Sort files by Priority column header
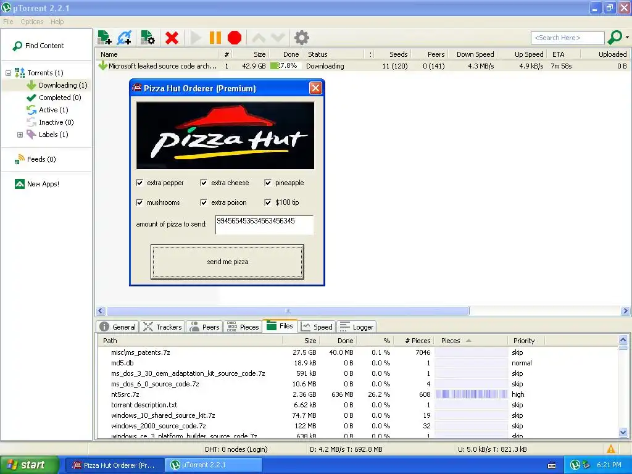The width and height of the screenshot is (632, 474). coord(526,341)
